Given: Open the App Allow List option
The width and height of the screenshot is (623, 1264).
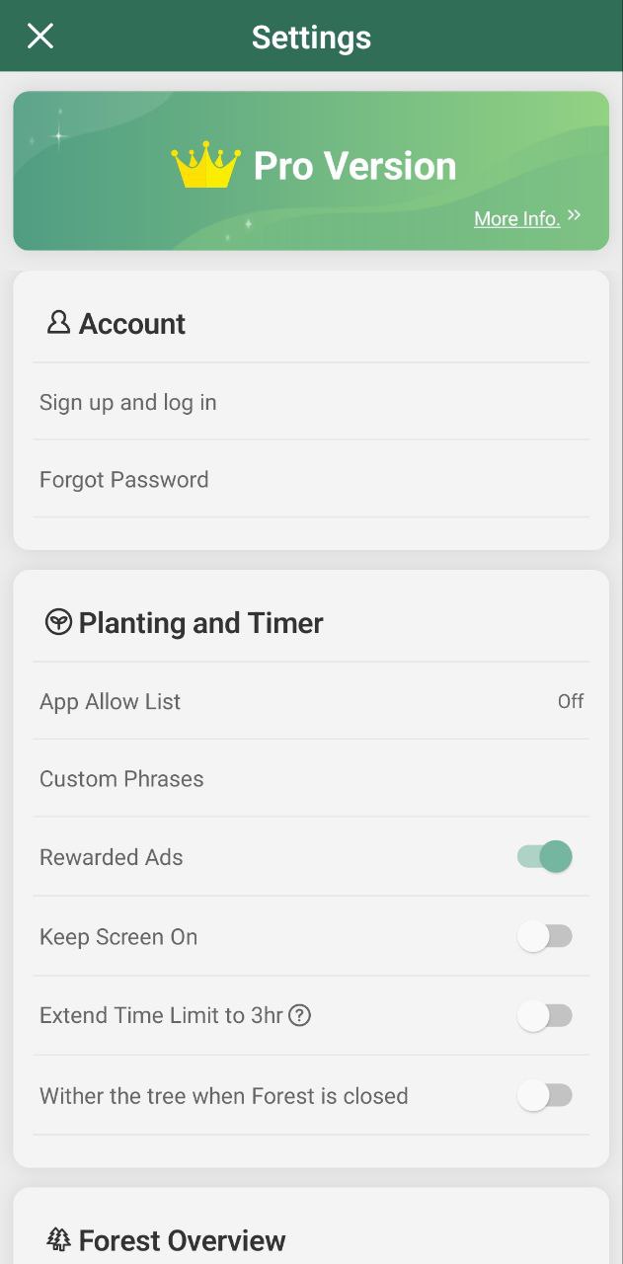Looking at the screenshot, I should [311, 701].
